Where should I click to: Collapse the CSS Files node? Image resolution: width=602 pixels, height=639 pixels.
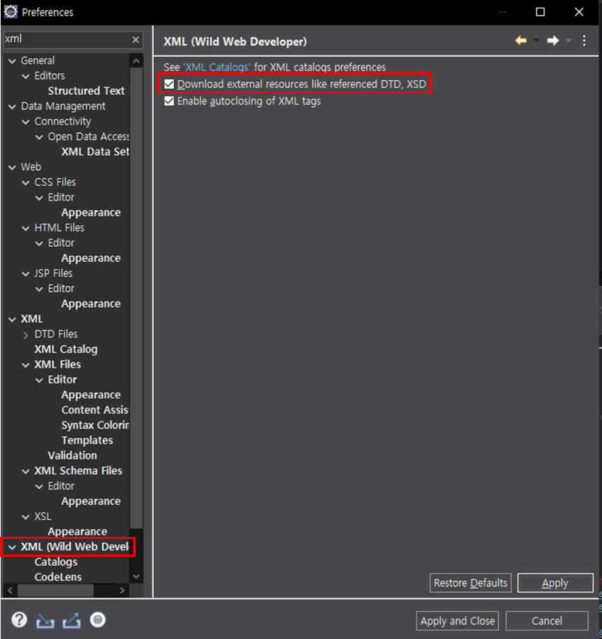tap(26, 182)
